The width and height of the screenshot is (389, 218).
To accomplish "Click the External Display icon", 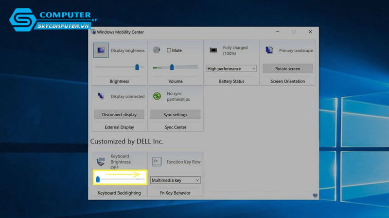I will [x=101, y=96].
